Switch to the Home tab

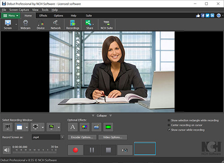[28, 16]
